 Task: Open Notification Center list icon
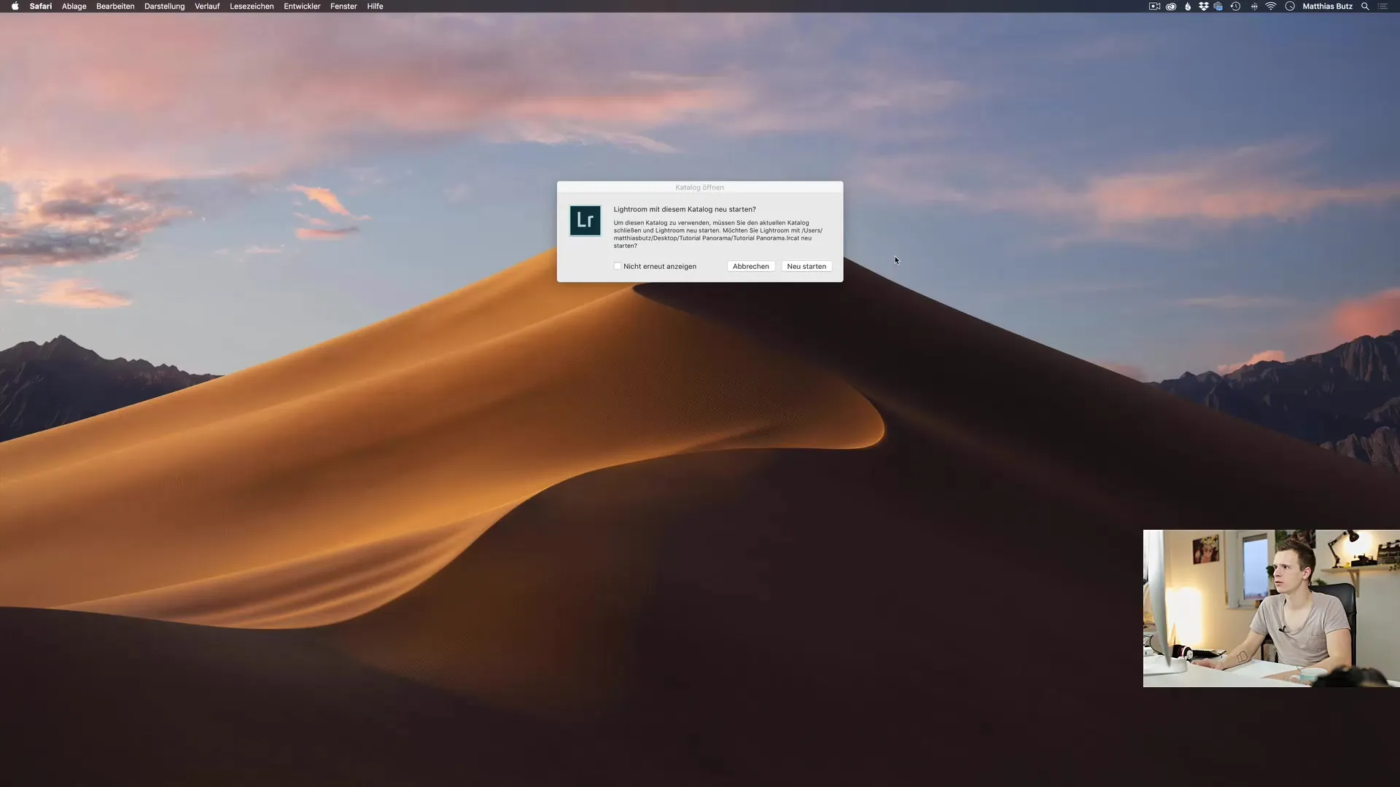click(x=1382, y=7)
